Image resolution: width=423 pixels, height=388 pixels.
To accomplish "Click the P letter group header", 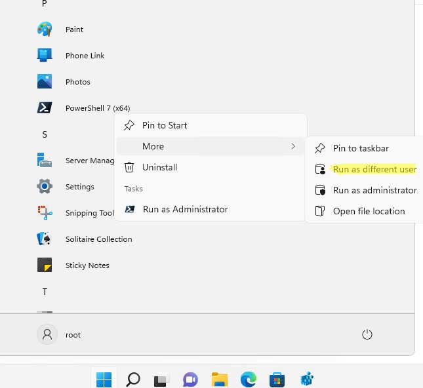I will point(45,3).
